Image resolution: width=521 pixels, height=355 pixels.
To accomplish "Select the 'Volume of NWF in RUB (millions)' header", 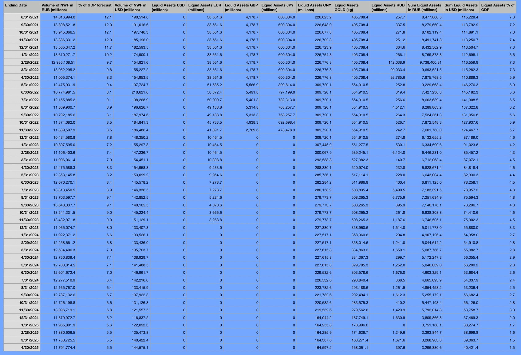I will [x=58, y=7].
